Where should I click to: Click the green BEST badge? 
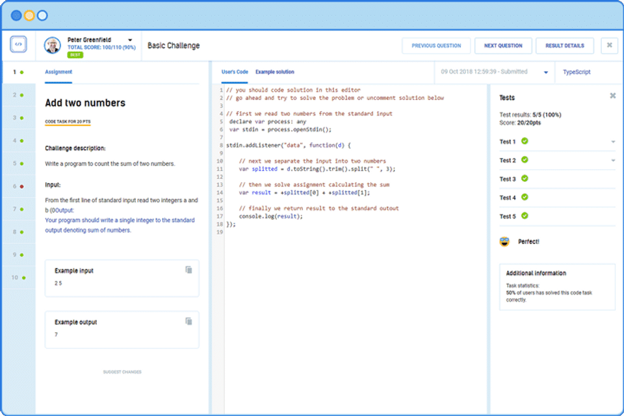click(75, 55)
